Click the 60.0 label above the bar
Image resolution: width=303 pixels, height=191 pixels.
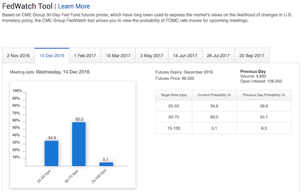(x=79, y=119)
